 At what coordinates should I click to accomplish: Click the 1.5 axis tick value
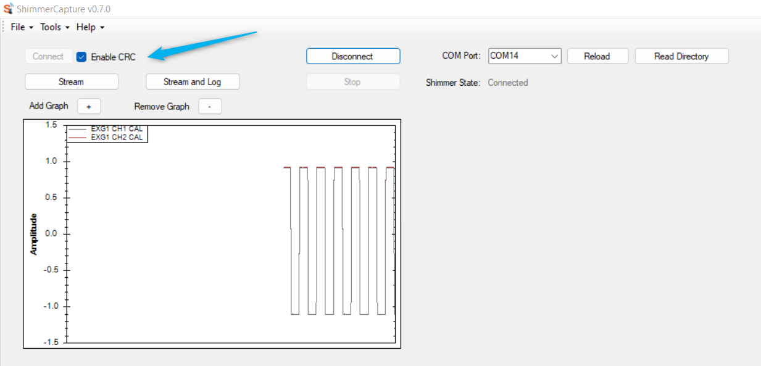pyautogui.click(x=51, y=125)
